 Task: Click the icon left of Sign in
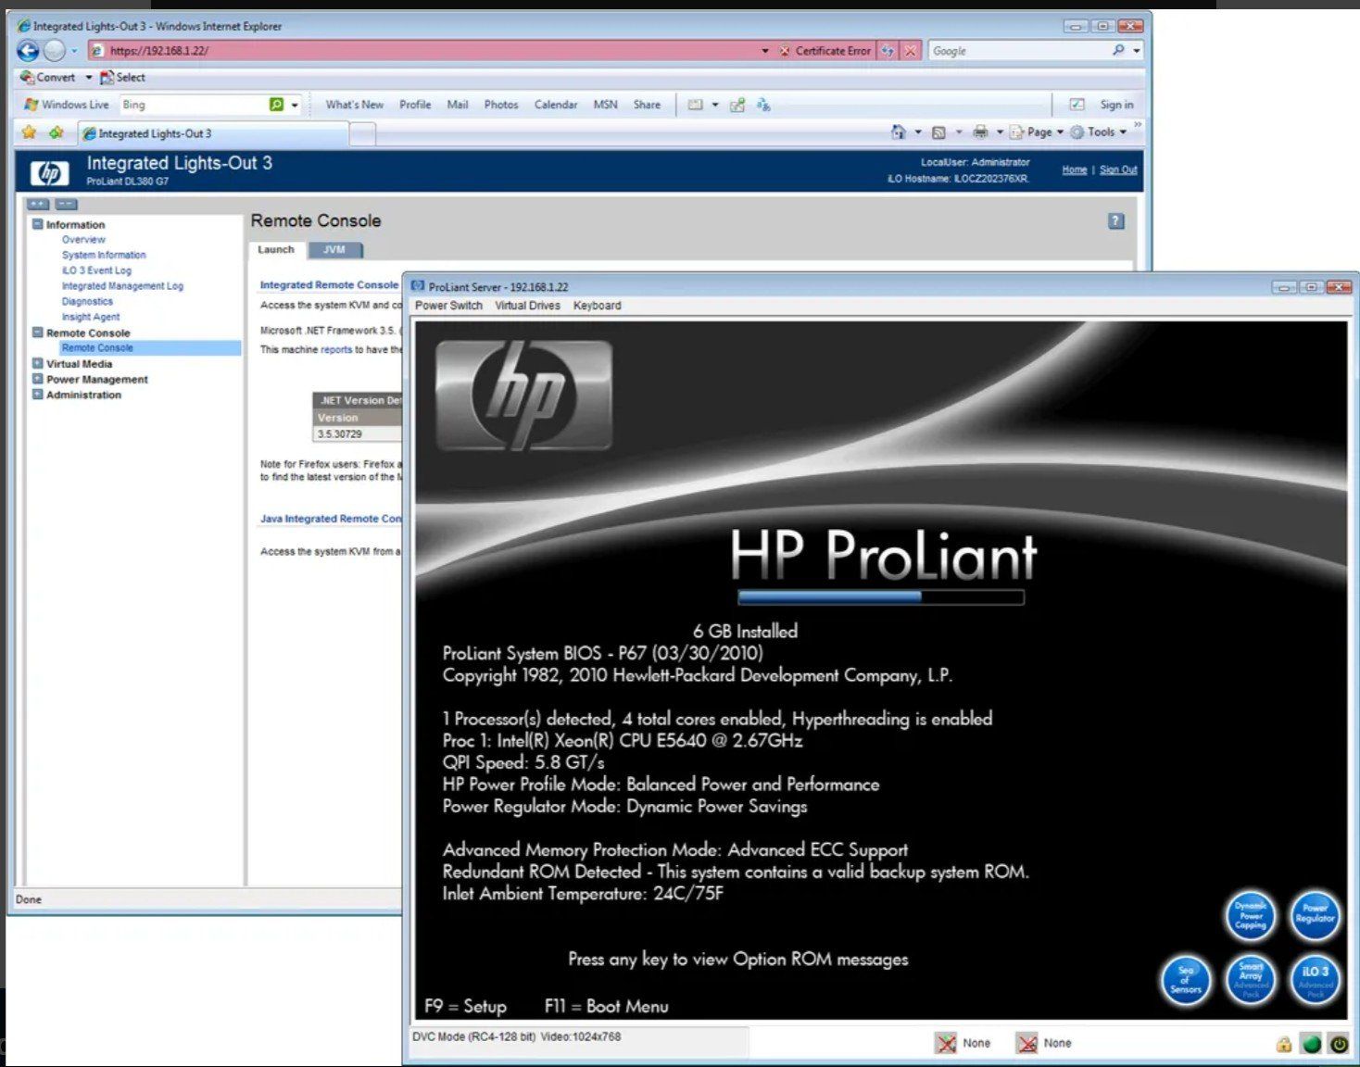[1077, 105]
